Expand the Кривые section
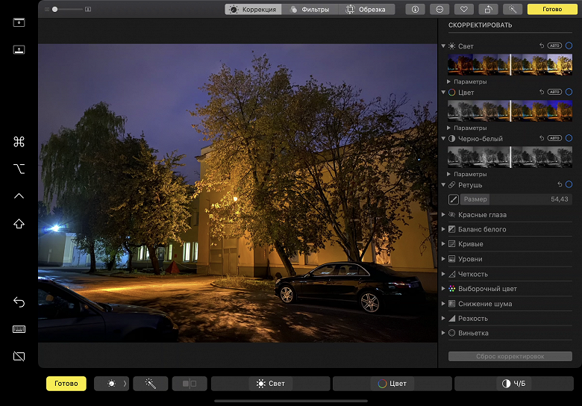The height and width of the screenshot is (406, 582). tap(443, 244)
